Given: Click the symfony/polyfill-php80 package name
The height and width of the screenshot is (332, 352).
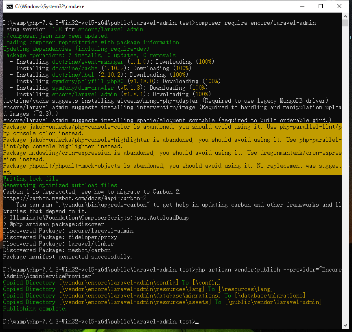Looking at the screenshot, I should [88, 81].
